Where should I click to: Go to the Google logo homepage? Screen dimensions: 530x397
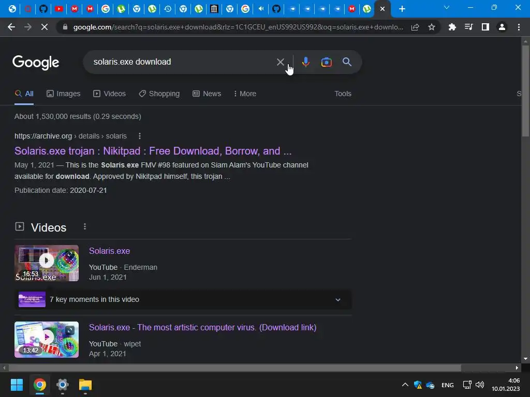[x=36, y=63]
